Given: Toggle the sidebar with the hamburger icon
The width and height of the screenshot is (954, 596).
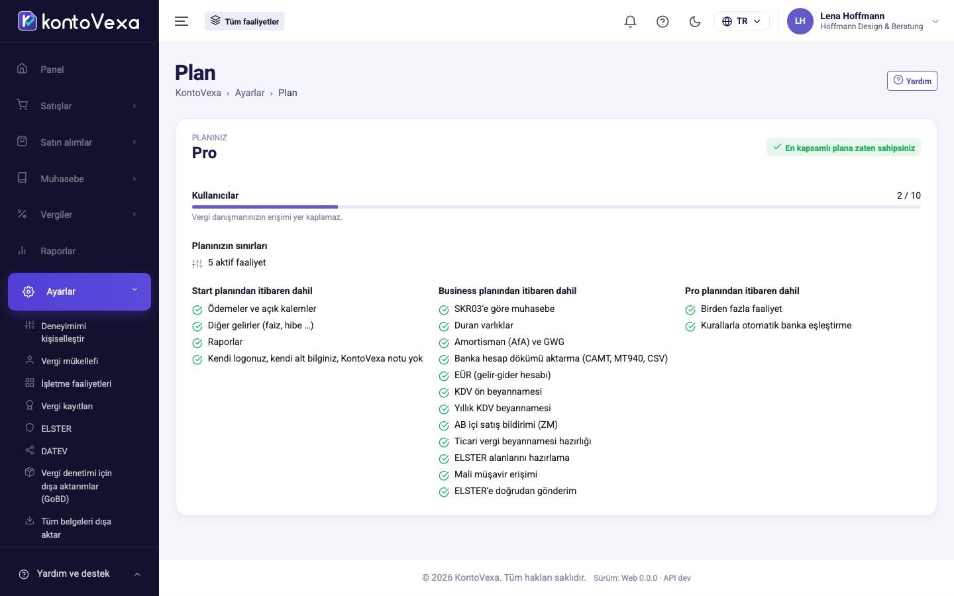Looking at the screenshot, I should 182,21.
